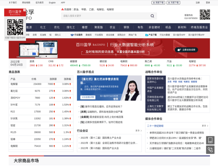Expand 更多 beside 行业会议
Image resolution: width=218 pixels, height=168 pixels.
[x=138, y=131]
